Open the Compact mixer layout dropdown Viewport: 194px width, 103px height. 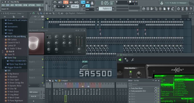[x=64, y=81]
